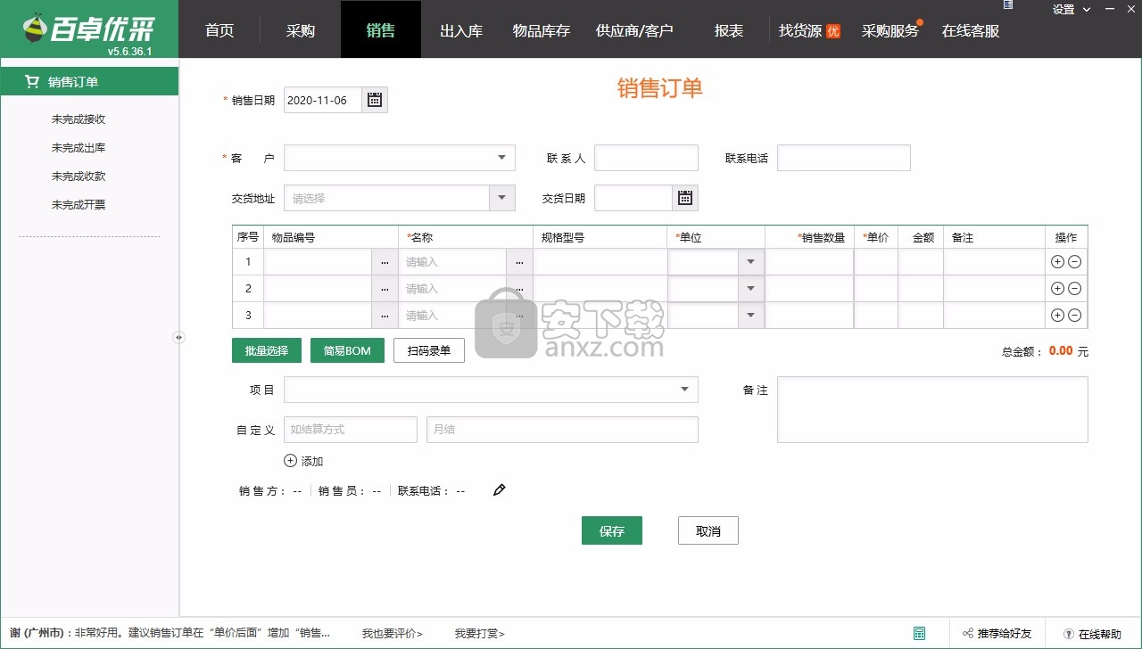Open the delivery date calendar picker

point(685,198)
